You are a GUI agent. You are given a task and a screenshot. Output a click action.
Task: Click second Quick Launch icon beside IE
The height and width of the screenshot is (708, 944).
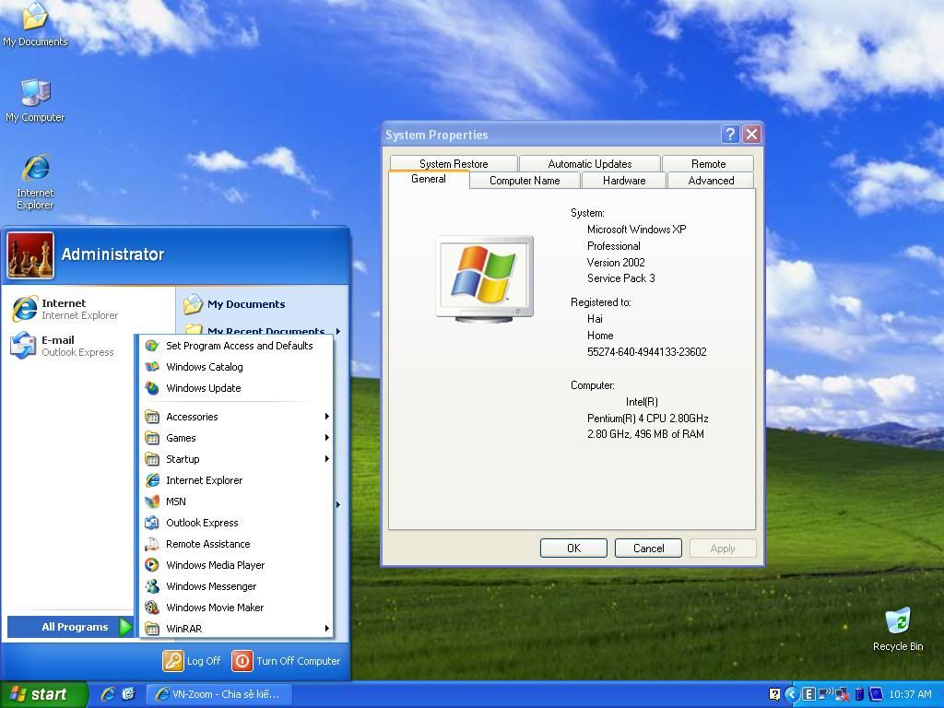pyautogui.click(x=128, y=694)
